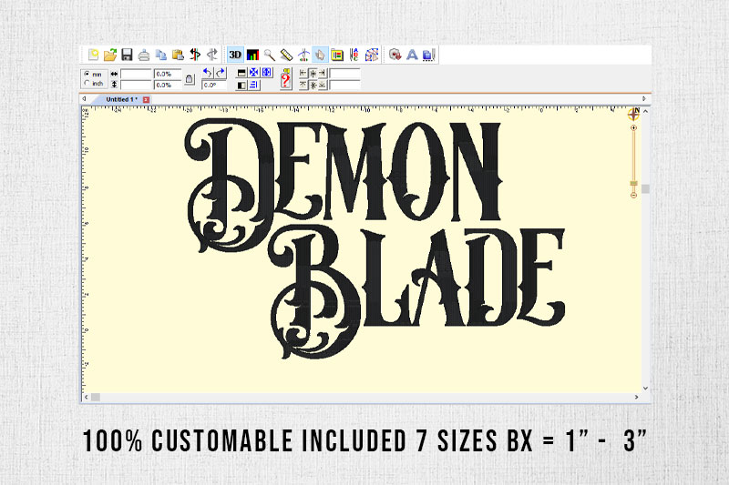Open the red question mark thread icon
The width and height of the screenshot is (729, 485).
285,79
